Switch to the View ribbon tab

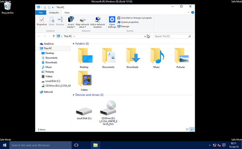point(67,12)
